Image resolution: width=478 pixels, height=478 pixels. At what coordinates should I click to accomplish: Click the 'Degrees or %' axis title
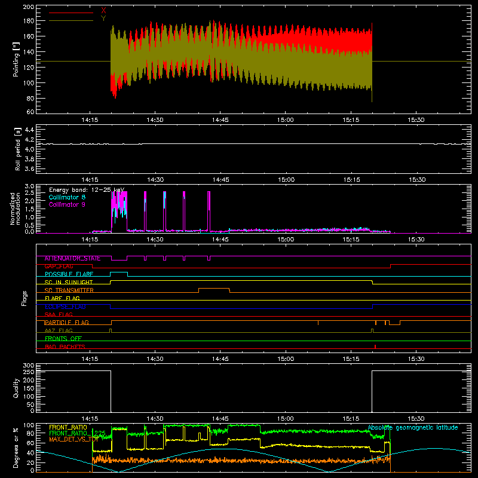point(16,448)
